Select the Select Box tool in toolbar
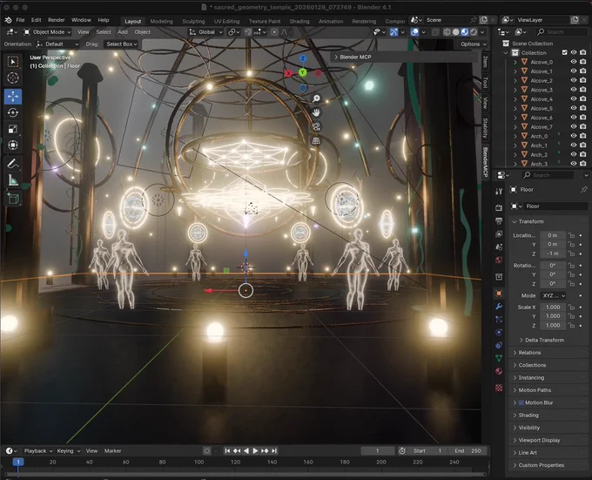This screenshot has height=480, width=592. pos(13,62)
